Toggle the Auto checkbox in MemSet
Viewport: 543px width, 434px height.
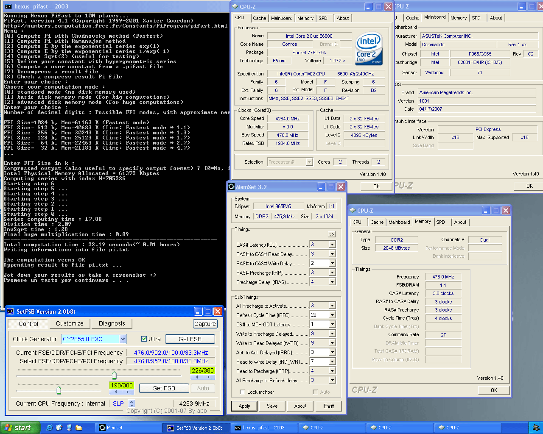(x=315, y=392)
